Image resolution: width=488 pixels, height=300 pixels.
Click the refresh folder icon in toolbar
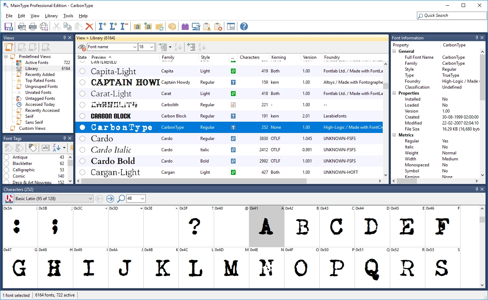[159, 26]
